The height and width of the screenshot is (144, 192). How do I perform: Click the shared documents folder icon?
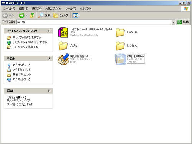pyautogui.click(x=9, y=75)
